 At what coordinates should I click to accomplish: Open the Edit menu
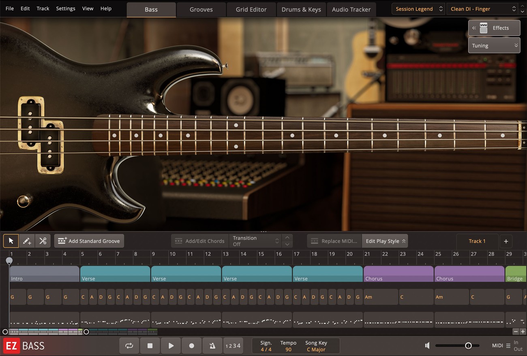click(x=25, y=9)
